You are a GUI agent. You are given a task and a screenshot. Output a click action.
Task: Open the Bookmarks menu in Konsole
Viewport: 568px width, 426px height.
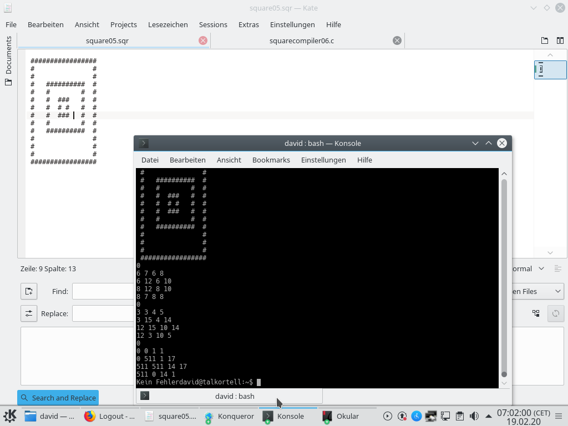point(271,160)
